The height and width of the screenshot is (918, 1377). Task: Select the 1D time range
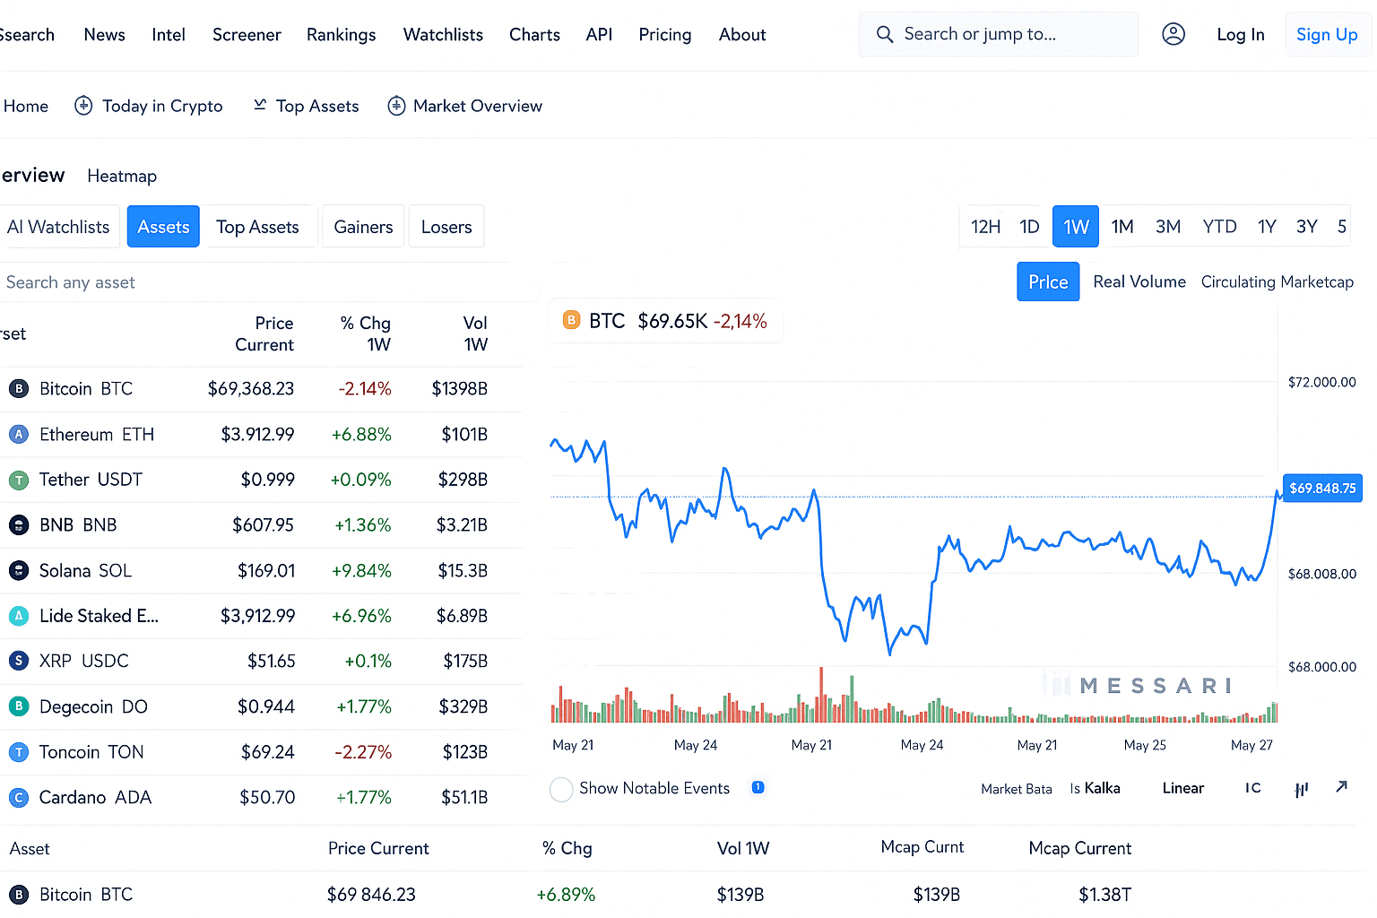pyautogui.click(x=1029, y=227)
